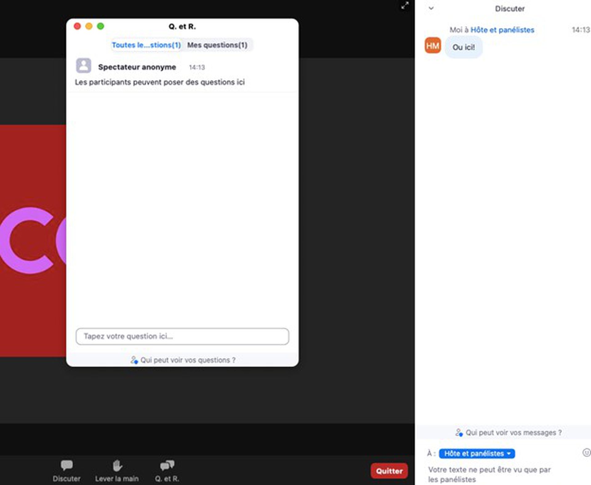The width and height of the screenshot is (591, 485).
Task: Open Qui peut voir vos questions link
Action: pos(183,360)
